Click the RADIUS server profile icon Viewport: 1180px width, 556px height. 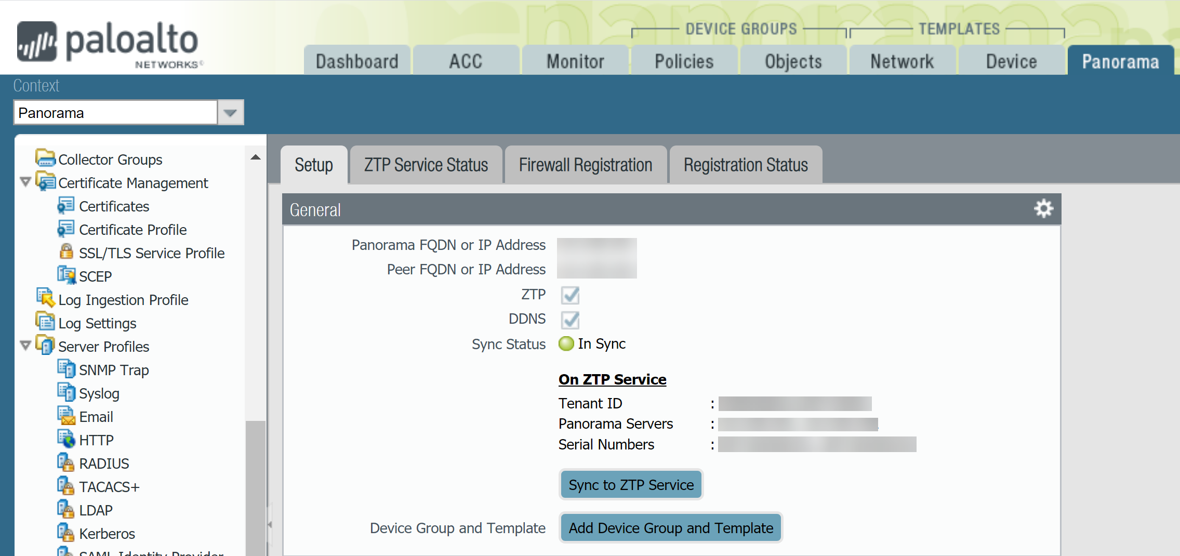pos(66,462)
